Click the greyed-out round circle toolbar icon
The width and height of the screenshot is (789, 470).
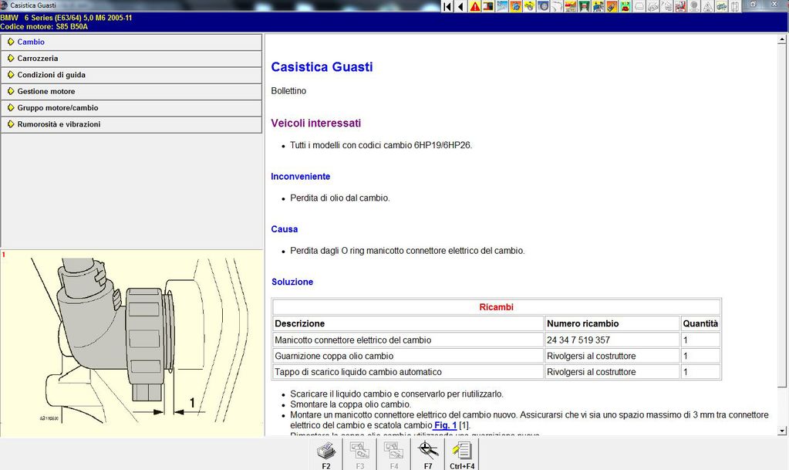click(x=693, y=6)
